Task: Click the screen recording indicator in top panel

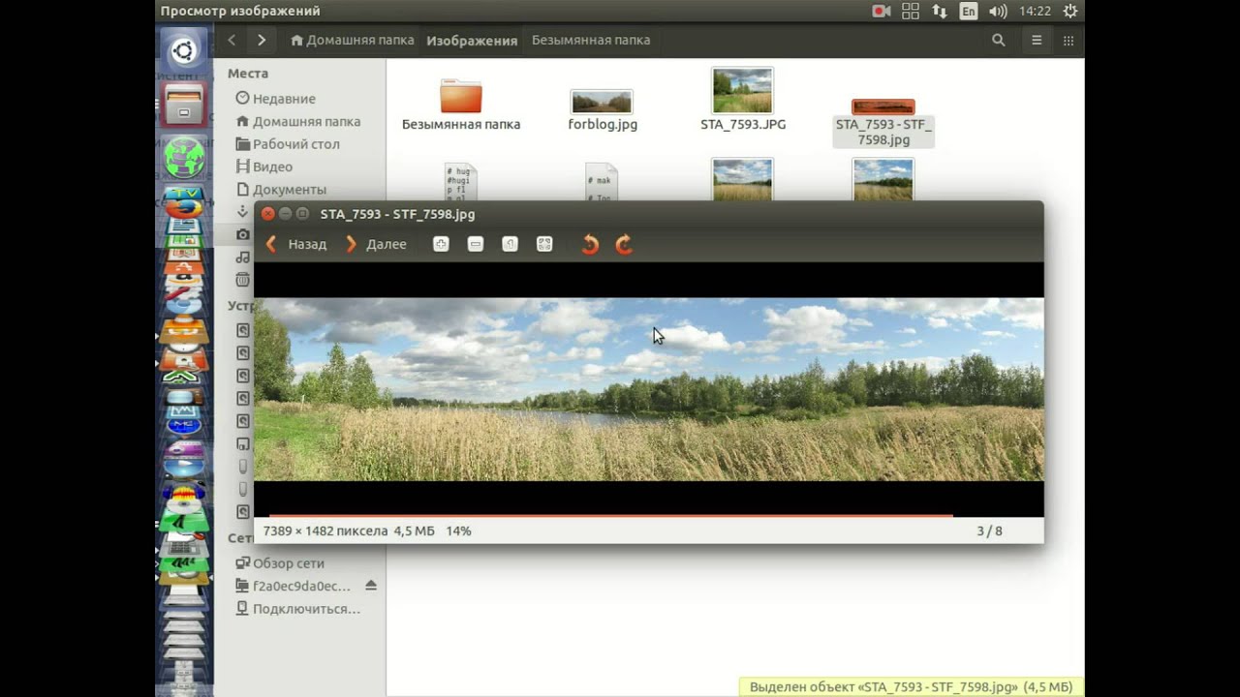Action: click(x=881, y=12)
